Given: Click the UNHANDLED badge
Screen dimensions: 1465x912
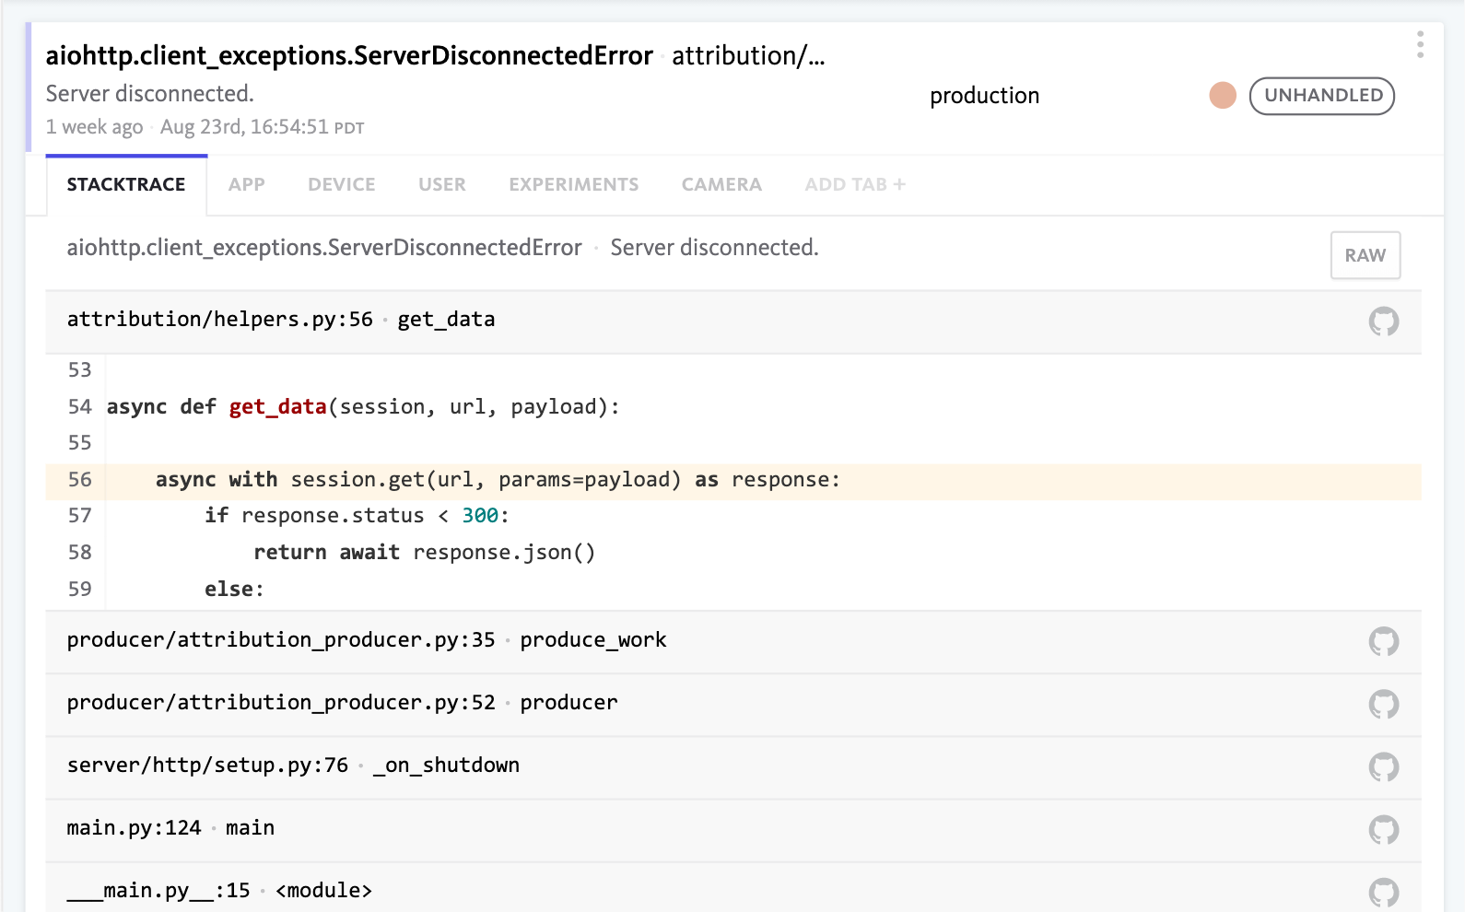Looking at the screenshot, I should pos(1322,96).
